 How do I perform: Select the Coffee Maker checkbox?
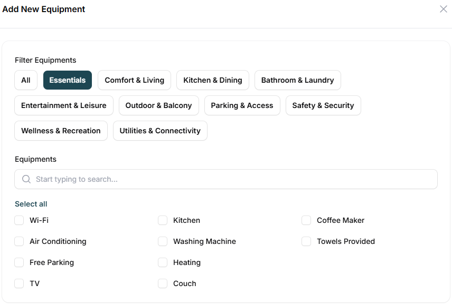pyautogui.click(x=306, y=220)
